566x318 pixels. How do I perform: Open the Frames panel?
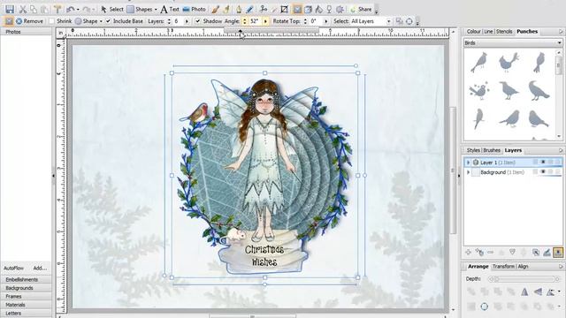coord(26,297)
